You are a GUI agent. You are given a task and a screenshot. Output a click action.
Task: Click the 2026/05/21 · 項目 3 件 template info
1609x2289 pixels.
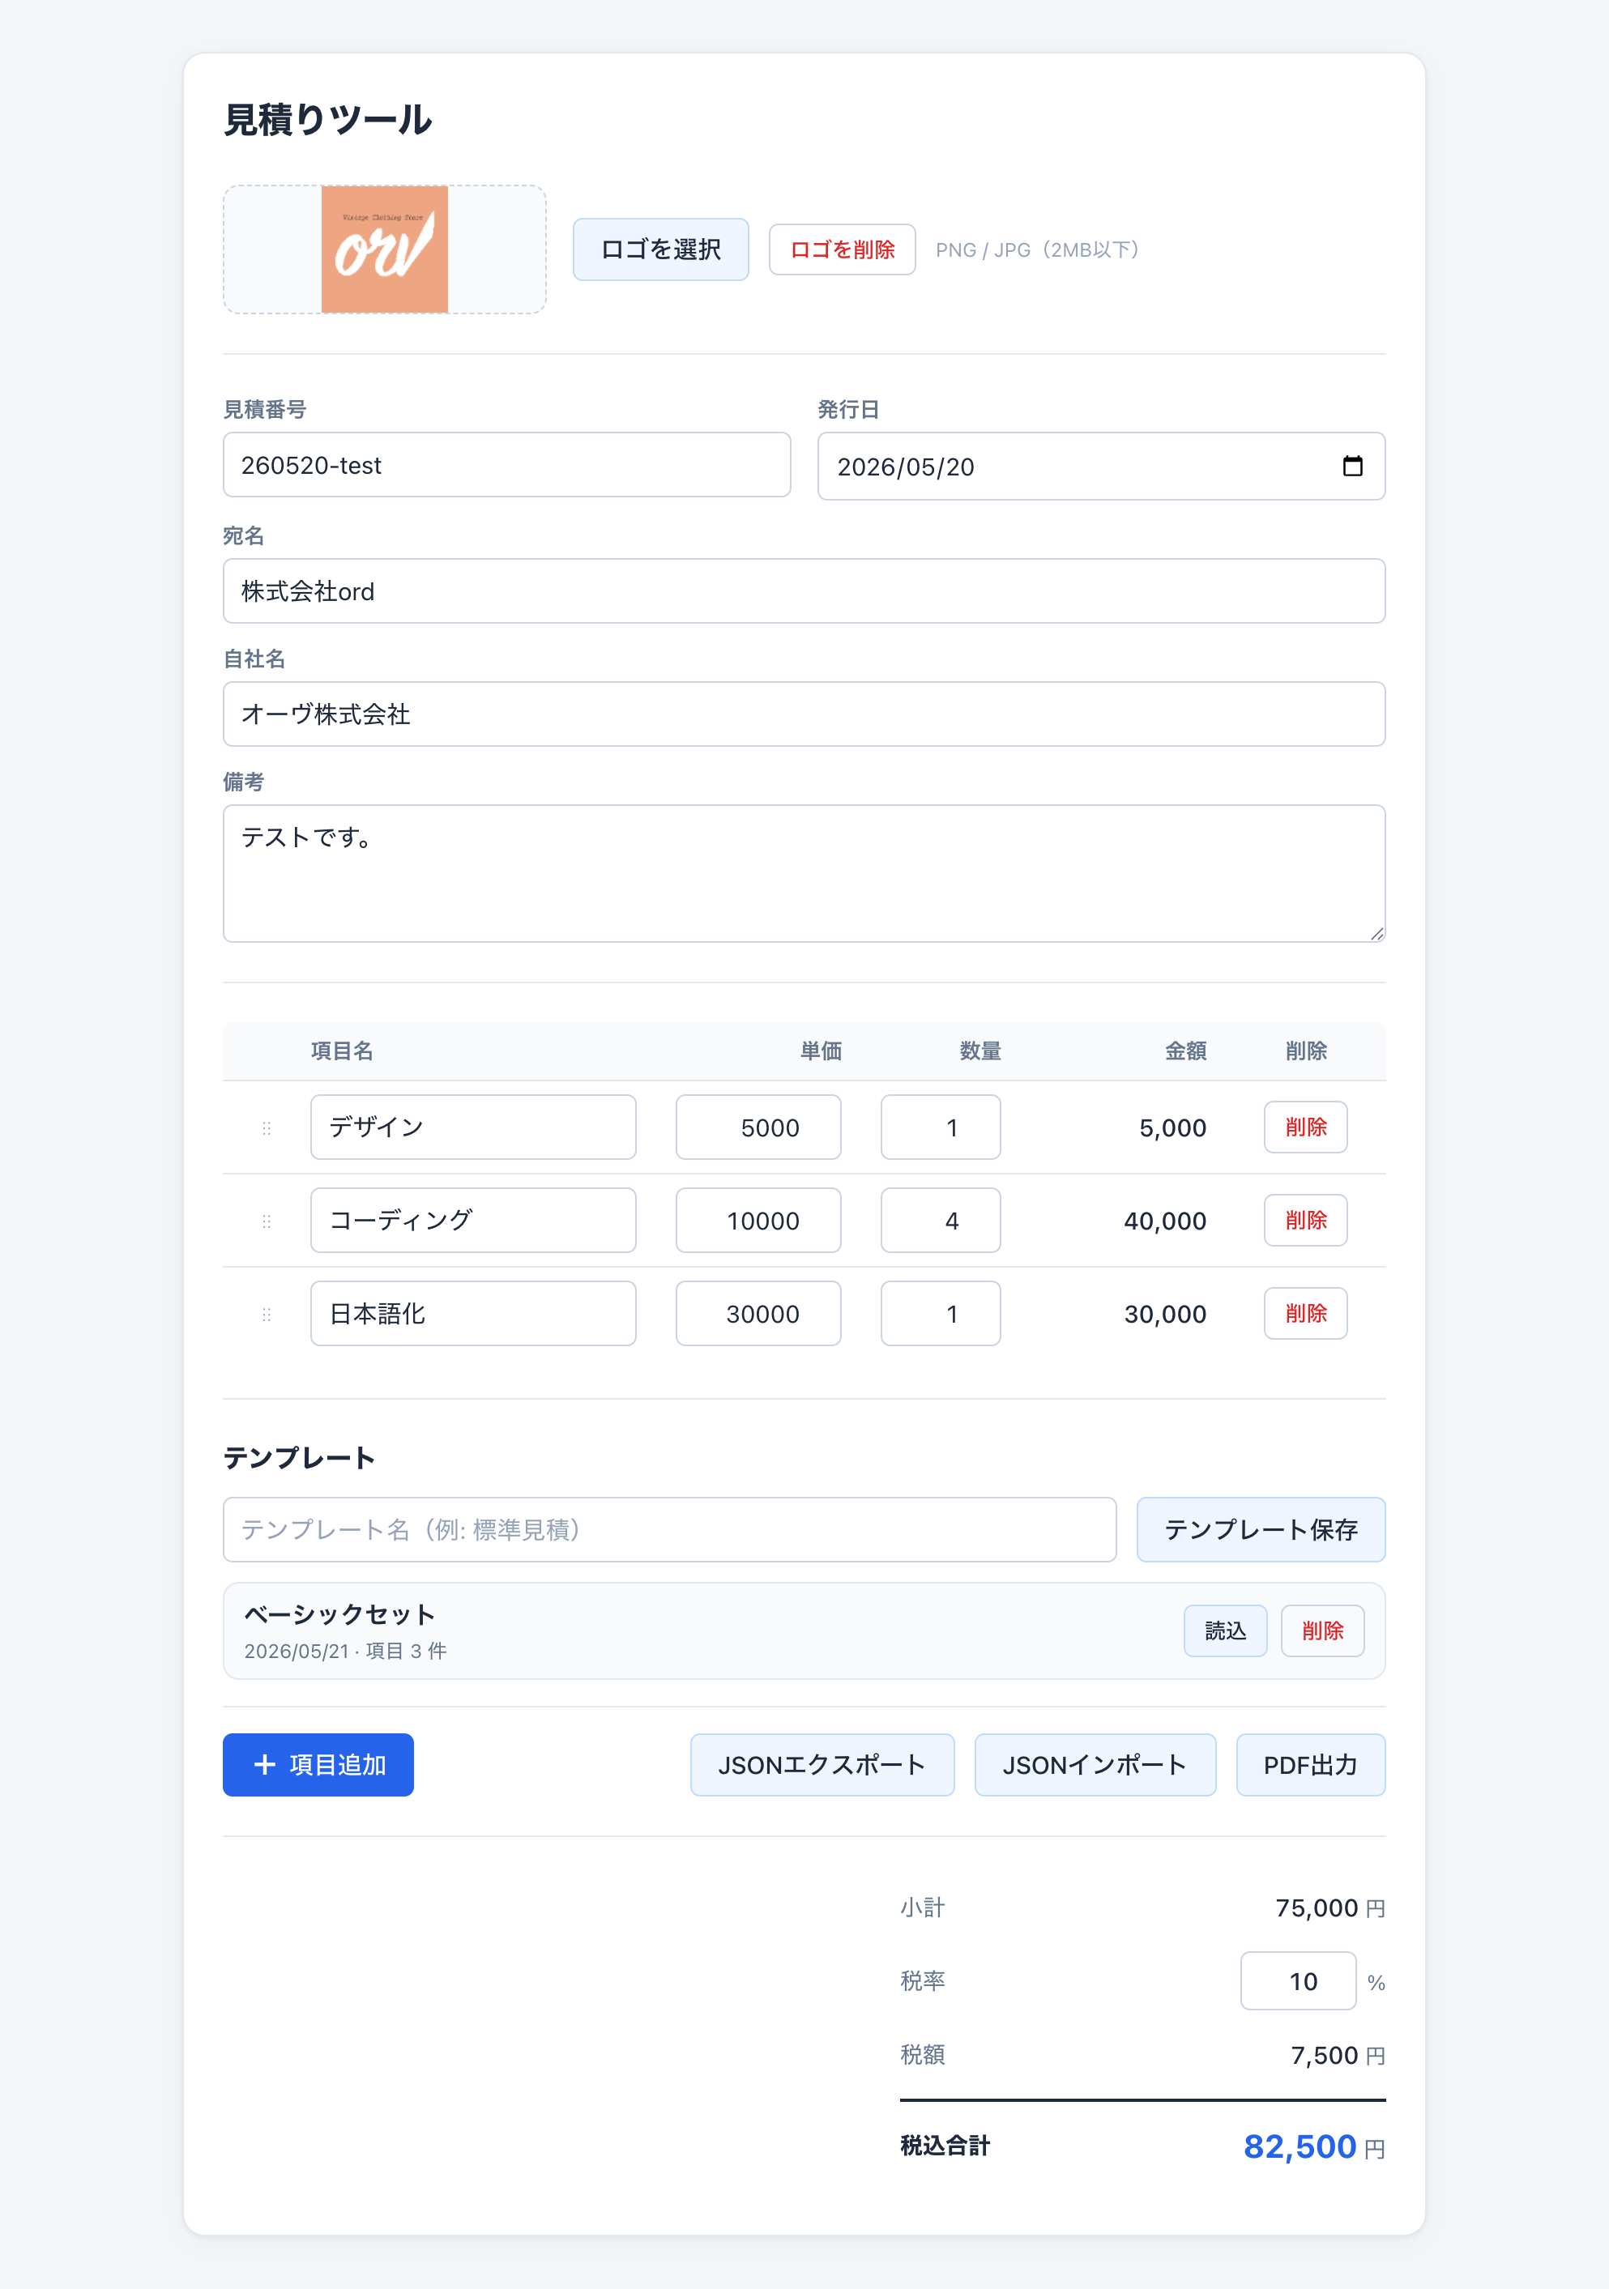click(345, 1651)
